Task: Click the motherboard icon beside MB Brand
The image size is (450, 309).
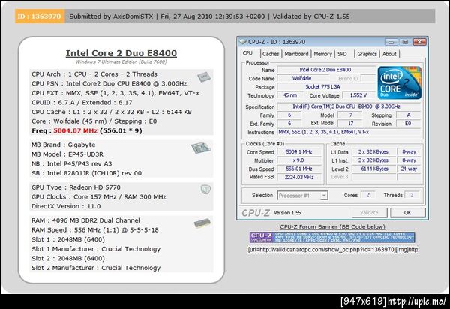Action: pyautogui.click(x=201, y=148)
